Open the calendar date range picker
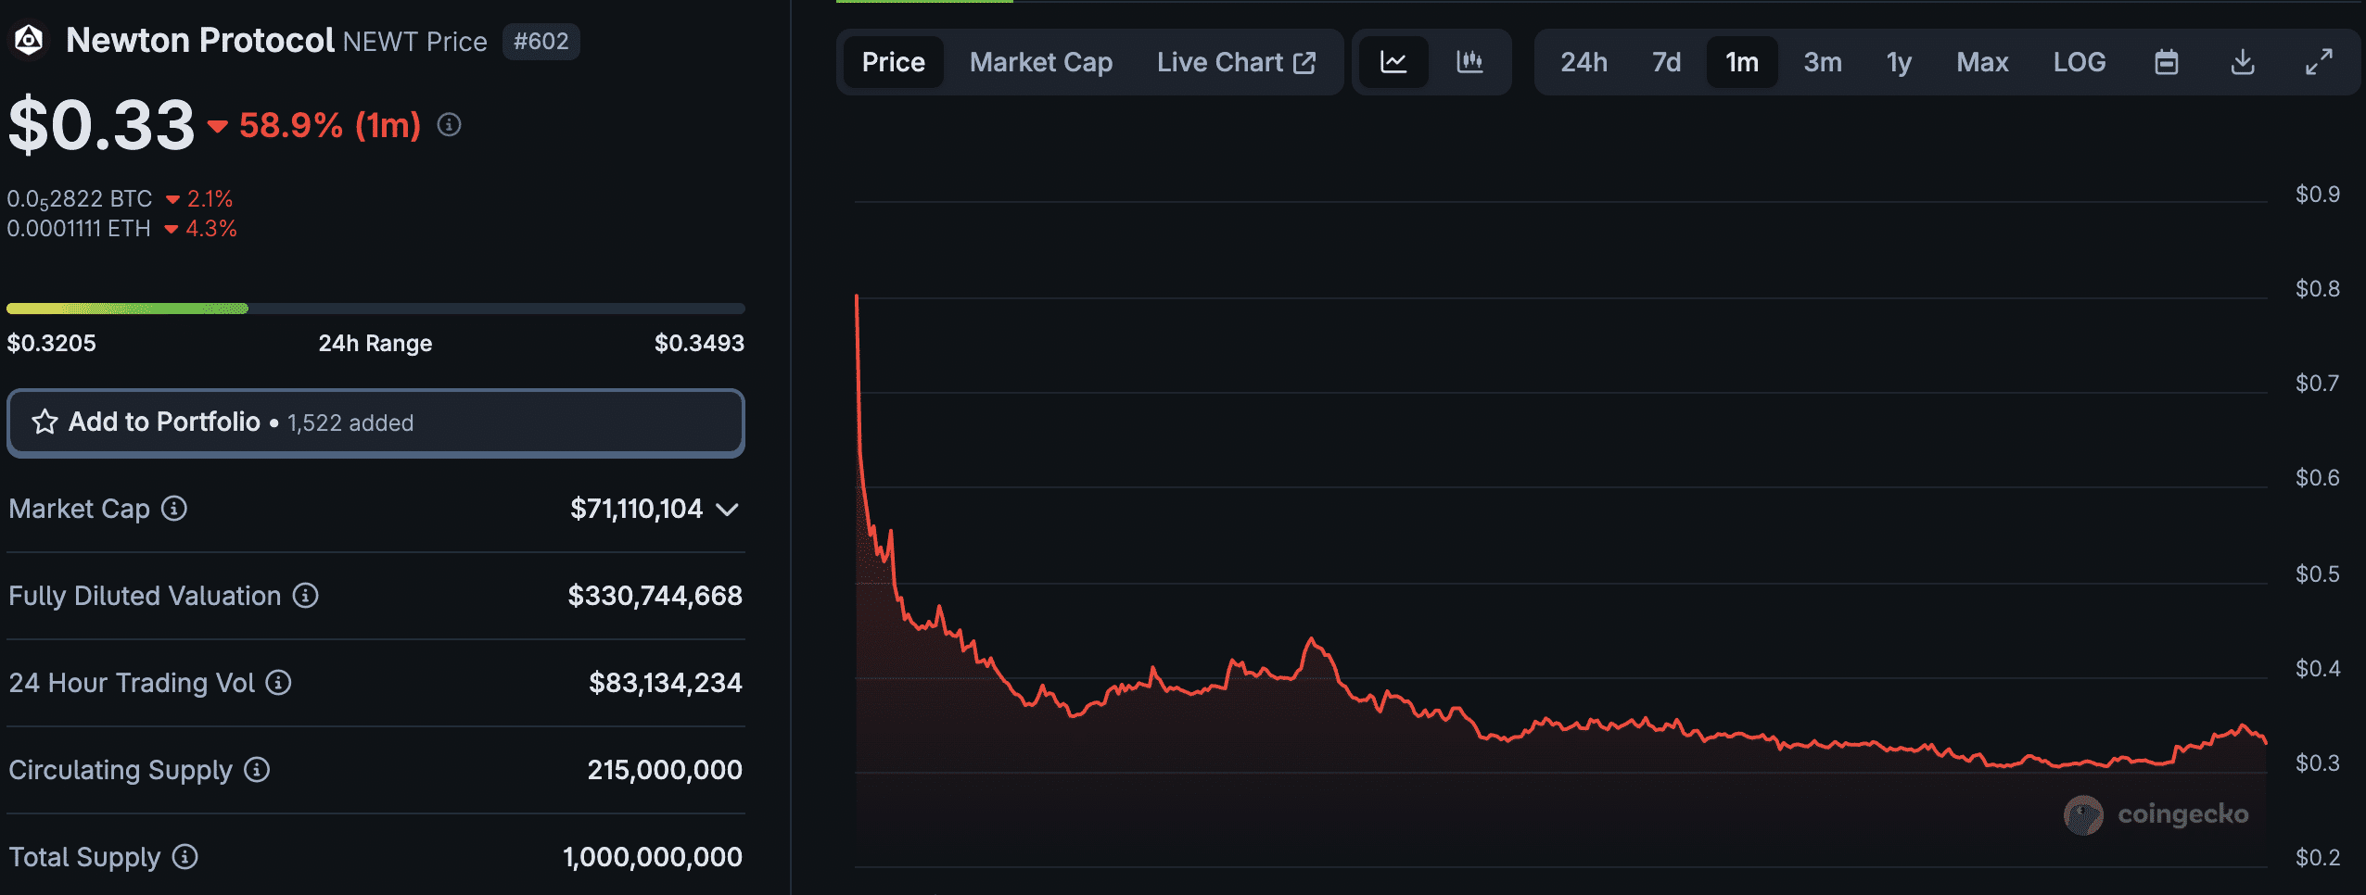Image resolution: width=2366 pixels, height=895 pixels. pyautogui.click(x=2167, y=62)
